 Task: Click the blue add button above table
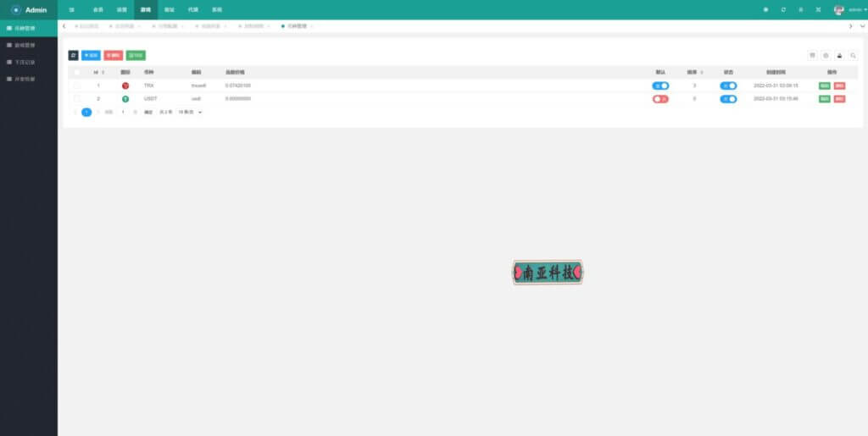[x=91, y=55]
